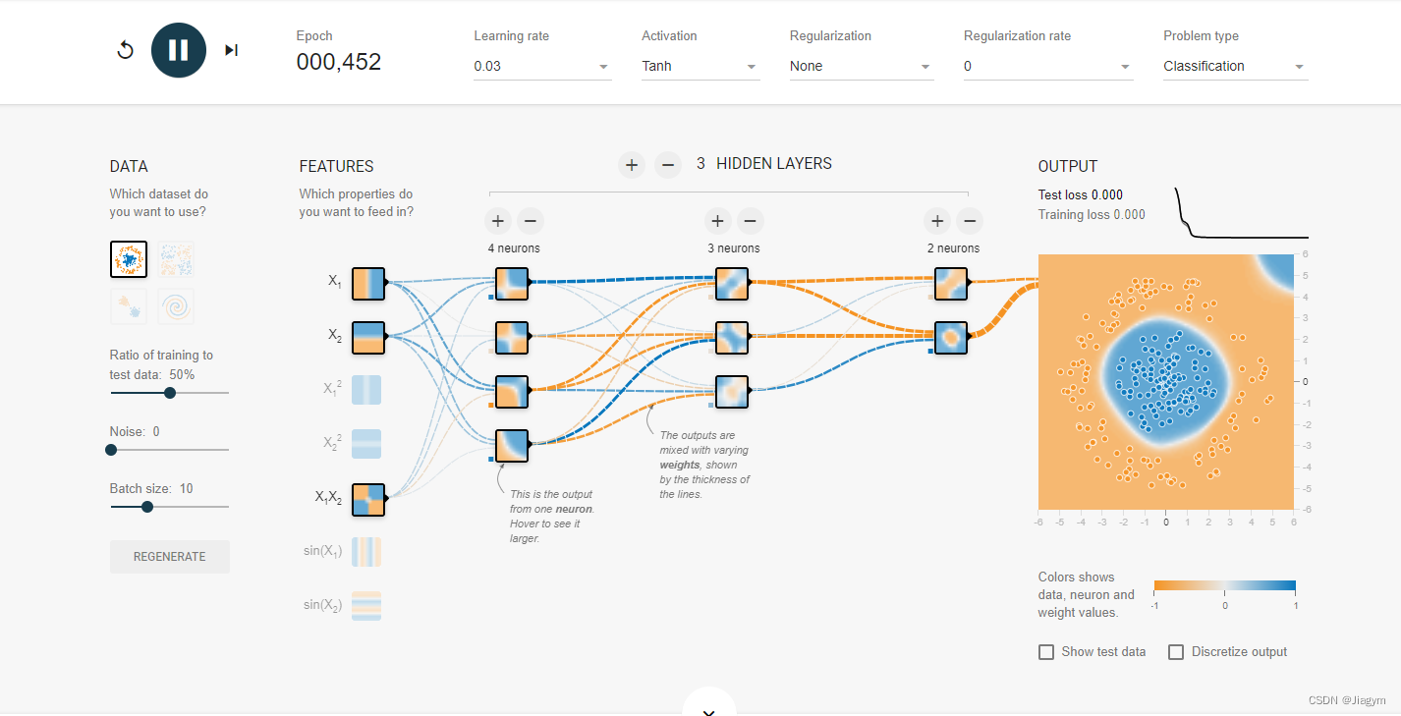Click the output heatmap visualization

pyautogui.click(x=1166, y=381)
